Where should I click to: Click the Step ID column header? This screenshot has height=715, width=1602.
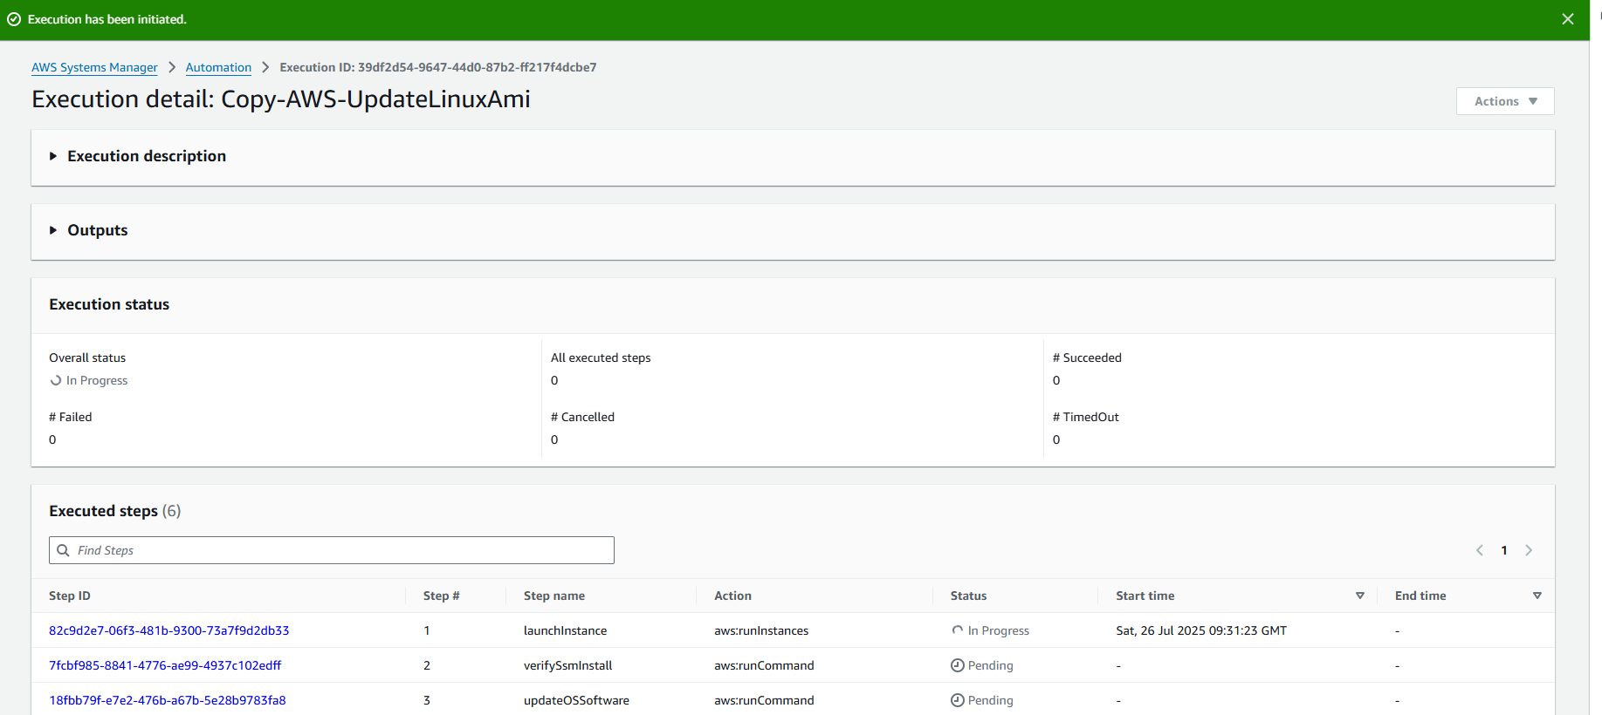point(70,596)
